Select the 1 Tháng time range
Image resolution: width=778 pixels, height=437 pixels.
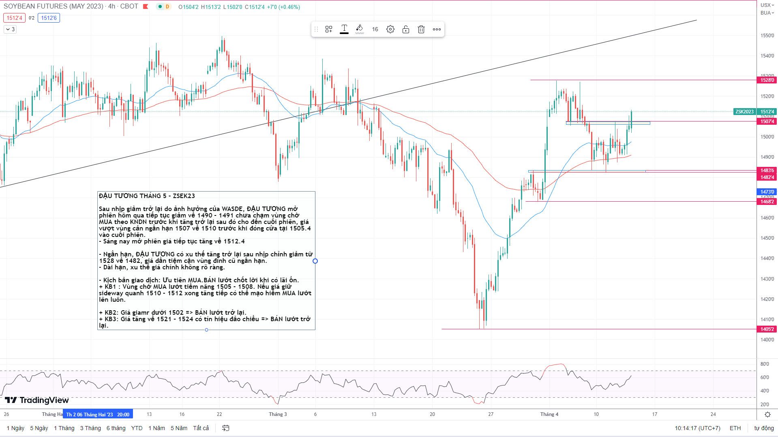tap(64, 428)
